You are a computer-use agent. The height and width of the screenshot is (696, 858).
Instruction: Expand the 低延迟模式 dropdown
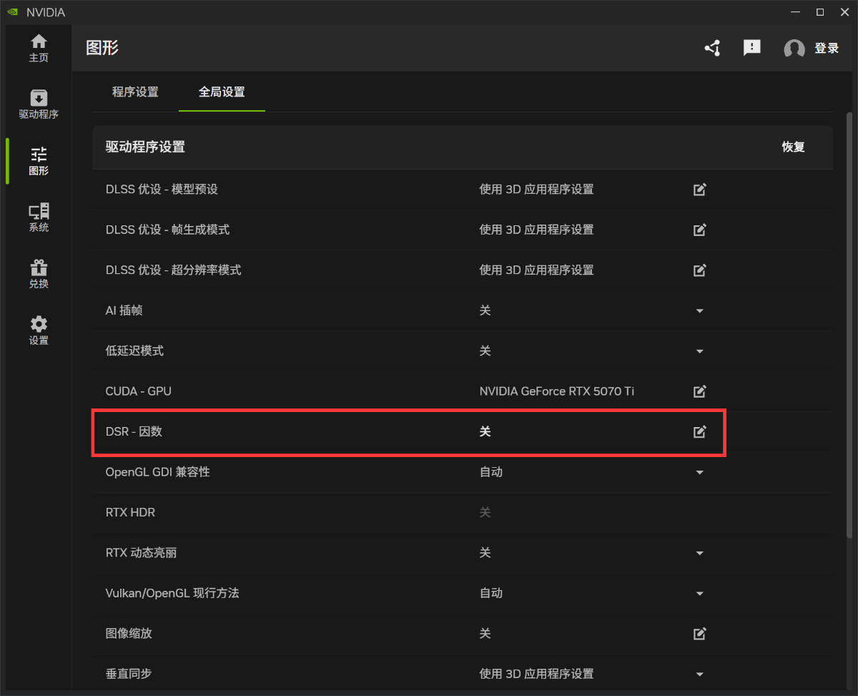coord(700,351)
